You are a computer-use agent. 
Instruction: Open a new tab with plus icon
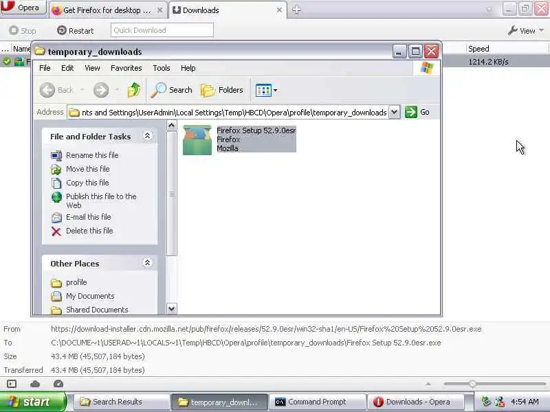pyautogui.click(x=296, y=10)
